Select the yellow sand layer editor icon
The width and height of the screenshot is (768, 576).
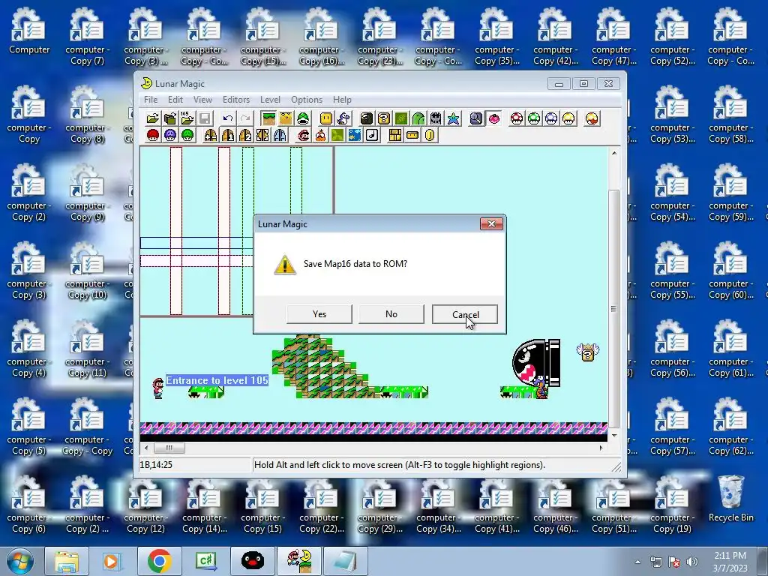tap(286, 118)
